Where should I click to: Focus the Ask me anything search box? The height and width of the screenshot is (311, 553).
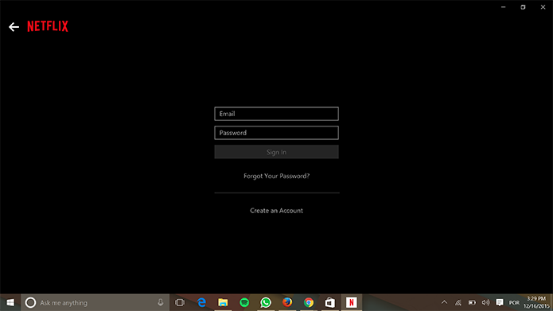click(95, 302)
